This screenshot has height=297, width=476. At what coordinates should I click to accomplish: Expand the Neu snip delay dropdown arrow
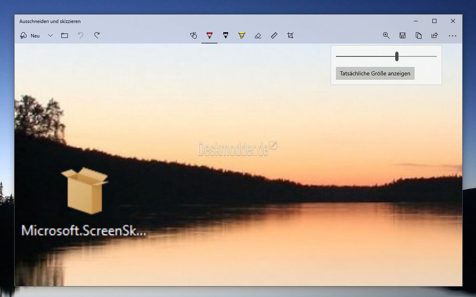click(50, 36)
